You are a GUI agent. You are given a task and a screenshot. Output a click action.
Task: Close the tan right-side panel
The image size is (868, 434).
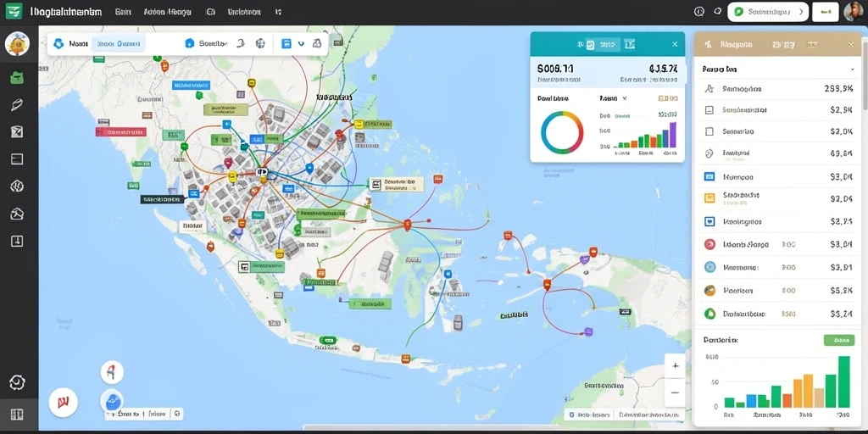(x=851, y=44)
